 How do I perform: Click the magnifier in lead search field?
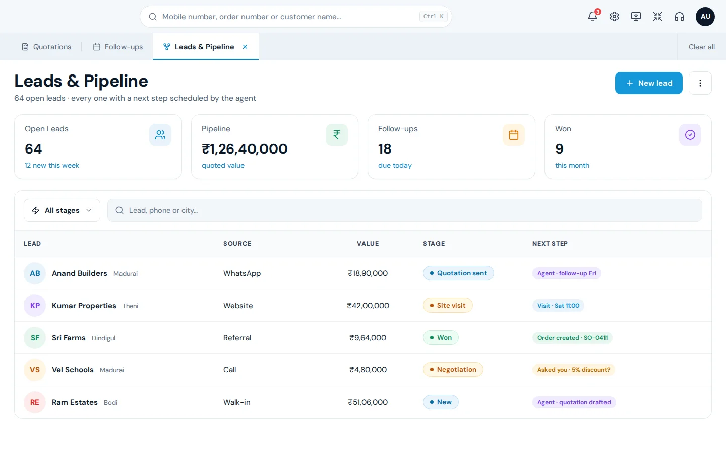point(119,210)
